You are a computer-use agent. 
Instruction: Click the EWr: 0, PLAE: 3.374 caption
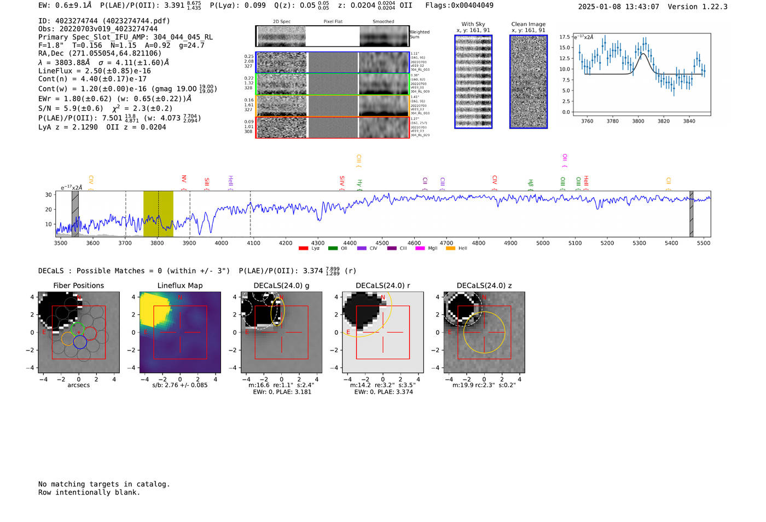pyautogui.click(x=383, y=392)
